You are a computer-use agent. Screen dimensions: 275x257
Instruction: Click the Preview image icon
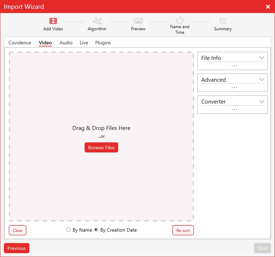138,21
